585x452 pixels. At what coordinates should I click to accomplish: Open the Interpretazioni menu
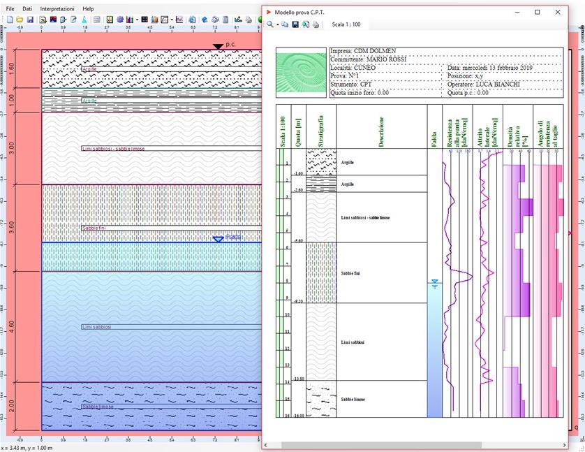pos(58,8)
